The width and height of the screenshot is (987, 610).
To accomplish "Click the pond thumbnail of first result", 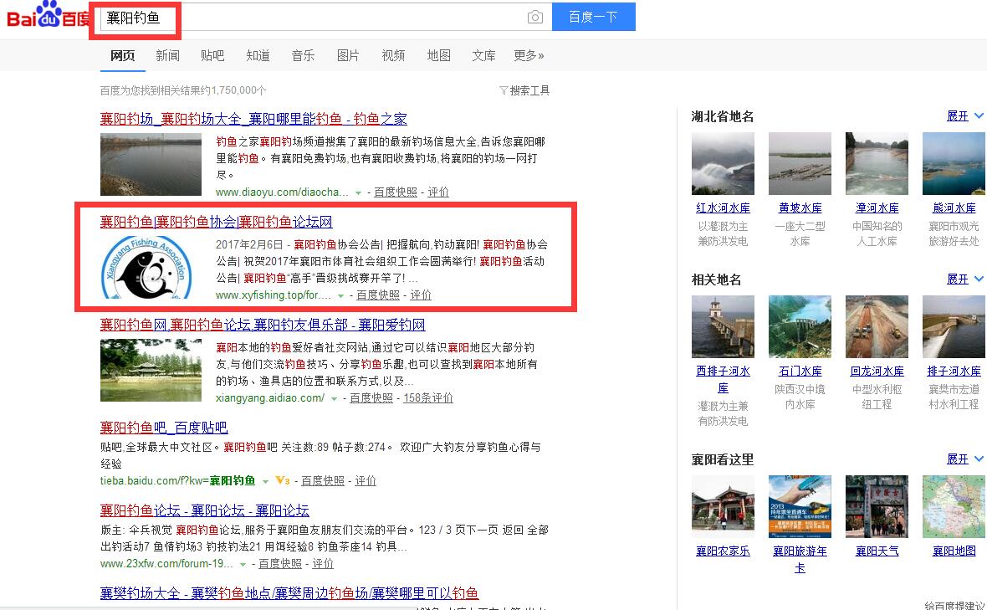I will click(x=151, y=164).
